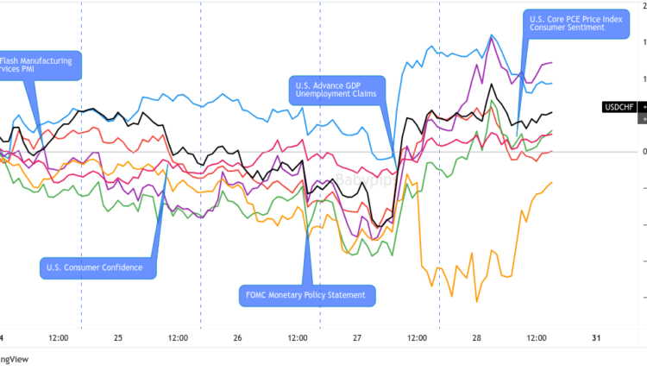Click the orange line's lowest dip
647x371 pixels.
[477, 301]
